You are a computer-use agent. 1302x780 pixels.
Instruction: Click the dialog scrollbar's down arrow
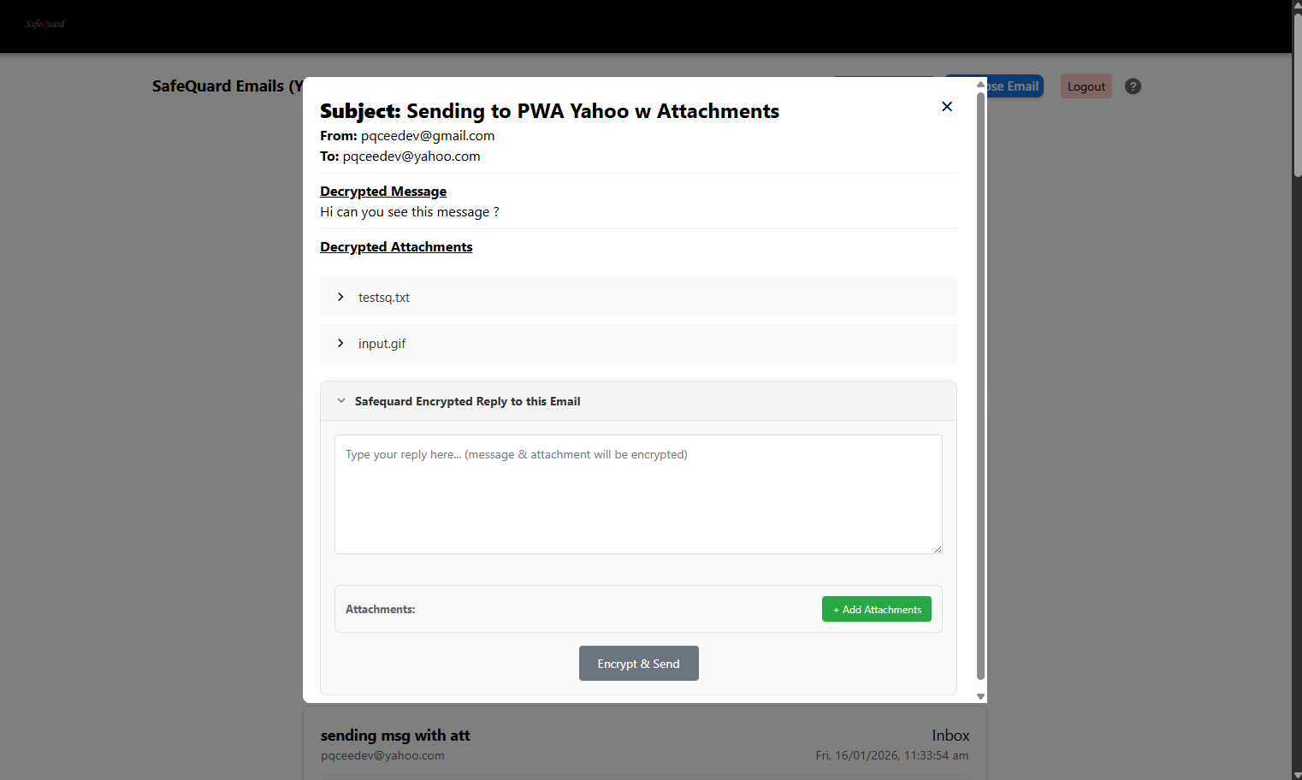(x=980, y=696)
